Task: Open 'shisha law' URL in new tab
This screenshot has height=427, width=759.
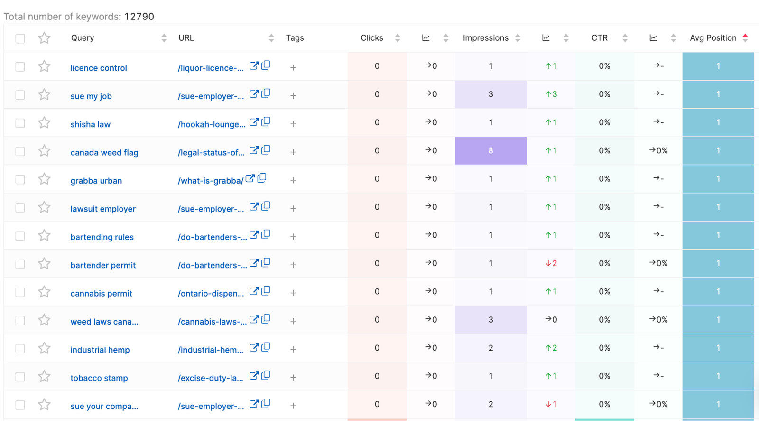Action: (254, 122)
